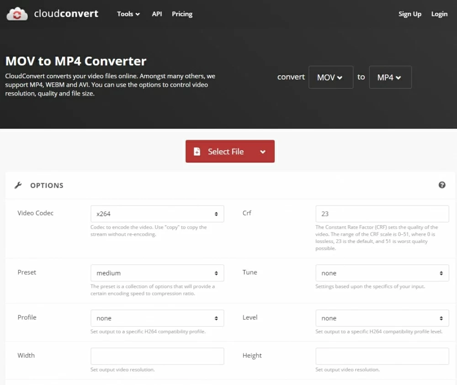Image resolution: width=457 pixels, height=385 pixels.
Task: Go to the API page
Action: coord(157,14)
